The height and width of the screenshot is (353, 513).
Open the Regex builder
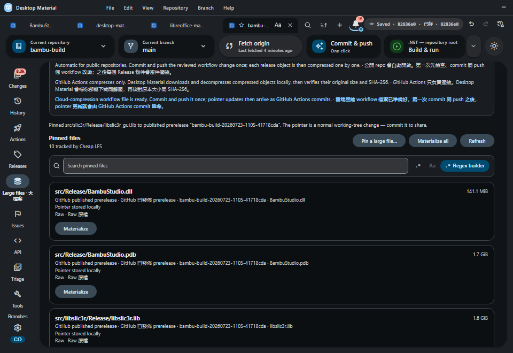pyautogui.click(x=465, y=166)
